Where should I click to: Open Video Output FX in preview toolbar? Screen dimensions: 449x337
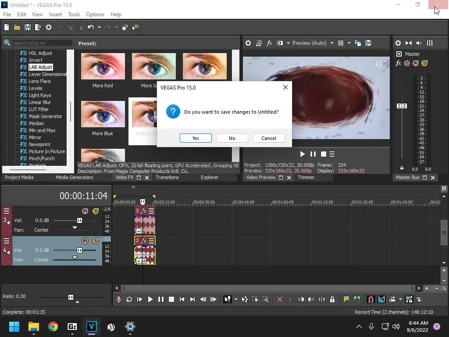(x=269, y=43)
